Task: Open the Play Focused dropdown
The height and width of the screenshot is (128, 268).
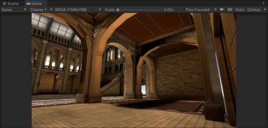Action: 201,10
